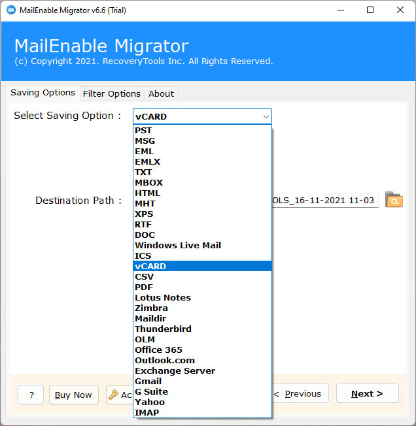Close the MailEnable Migrator window
The image size is (416, 426).
[x=400, y=10]
